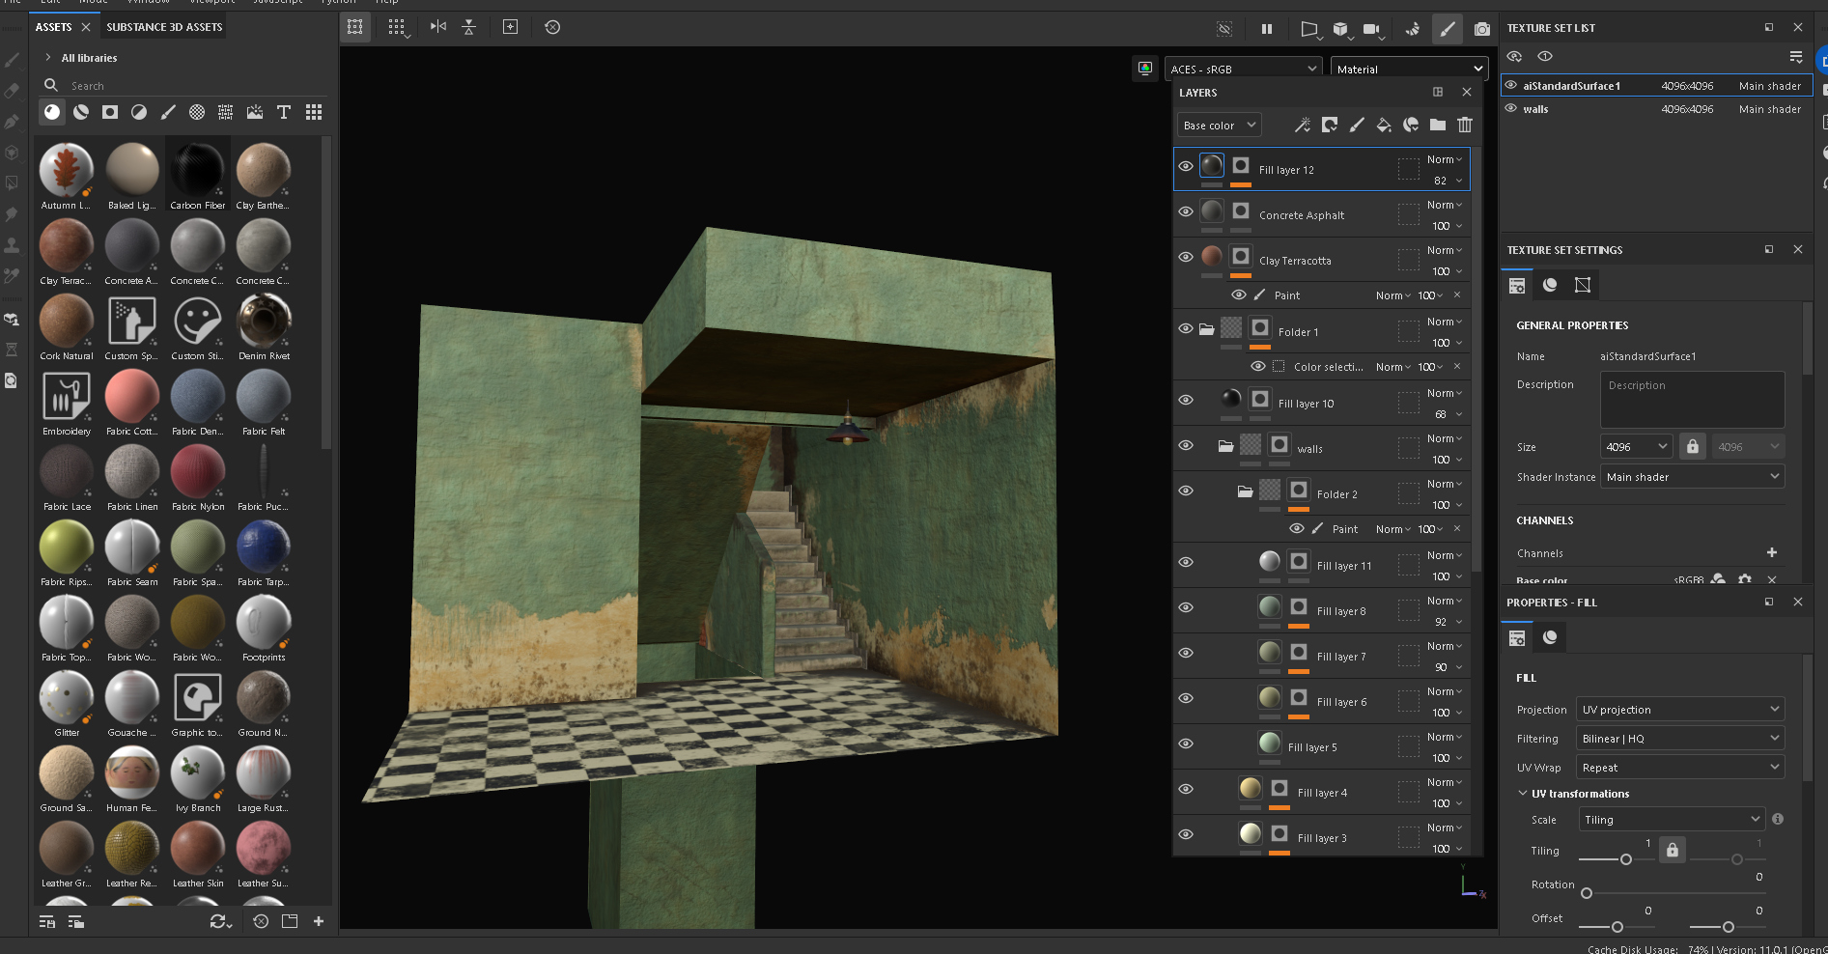Hide the Fill layer 12 layer

click(x=1186, y=166)
